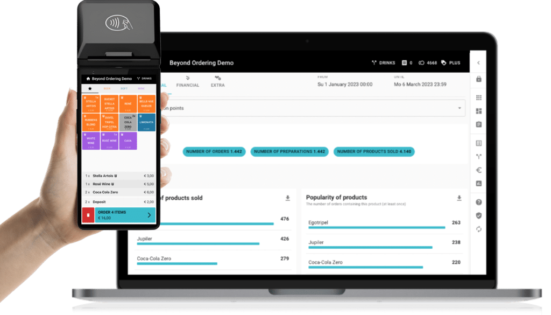This screenshot has height=315, width=551.
Task: Click the NUMBER OF PRODUCTS SOLD 4.140 pill
Action: [374, 151]
